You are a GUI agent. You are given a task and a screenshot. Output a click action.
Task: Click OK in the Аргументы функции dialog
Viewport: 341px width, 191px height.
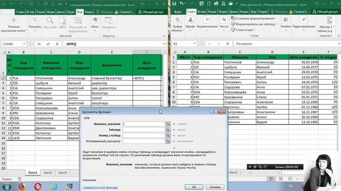[x=194, y=187]
